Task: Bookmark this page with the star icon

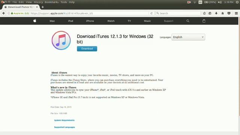Action: click(204, 13)
